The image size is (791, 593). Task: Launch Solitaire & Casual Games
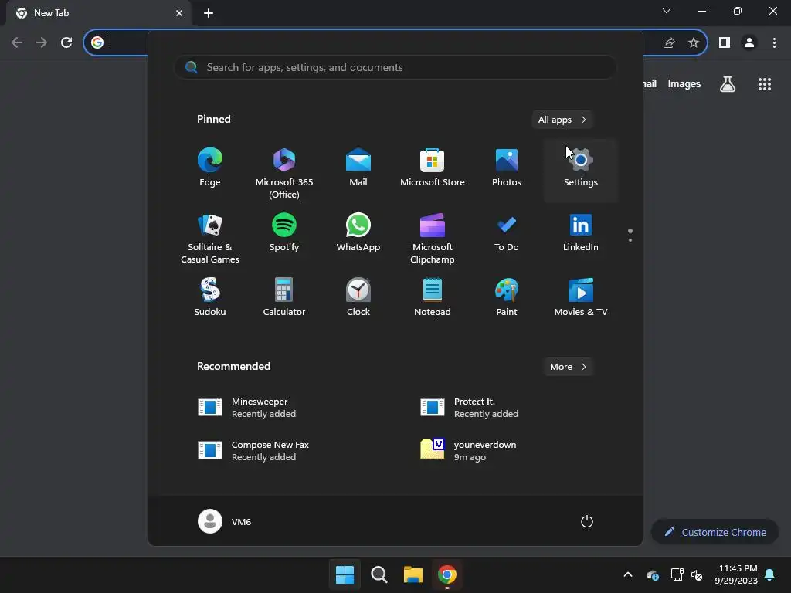(210, 239)
